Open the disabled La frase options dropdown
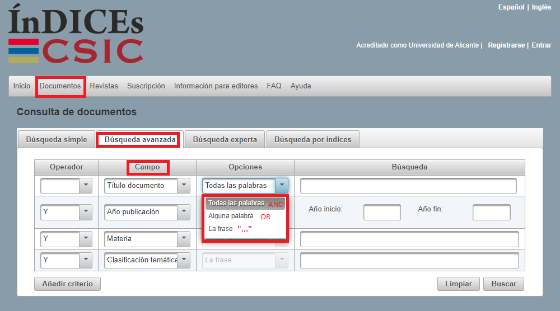The height and width of the screenshot is (311, 560). pos(245,260)
